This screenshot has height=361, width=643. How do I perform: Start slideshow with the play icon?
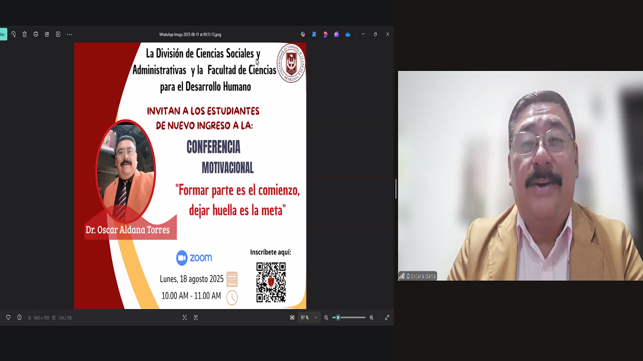coord(58,34)
